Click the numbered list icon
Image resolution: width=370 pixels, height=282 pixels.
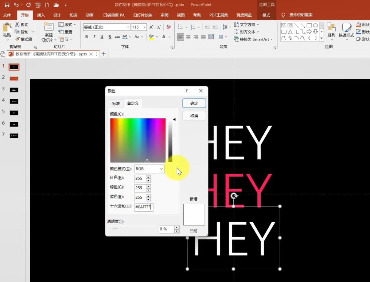point(193,27)
